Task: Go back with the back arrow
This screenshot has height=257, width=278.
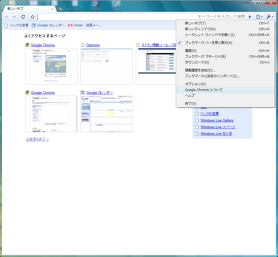Action: (x=7, y=17)
